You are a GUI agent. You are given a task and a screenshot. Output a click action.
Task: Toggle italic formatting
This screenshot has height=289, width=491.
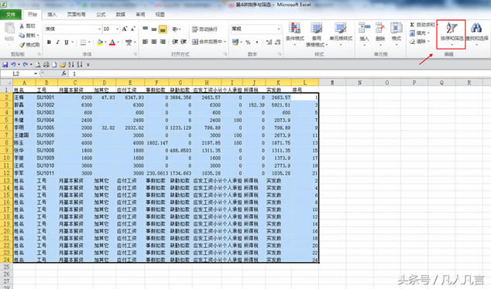click(57, 42)
